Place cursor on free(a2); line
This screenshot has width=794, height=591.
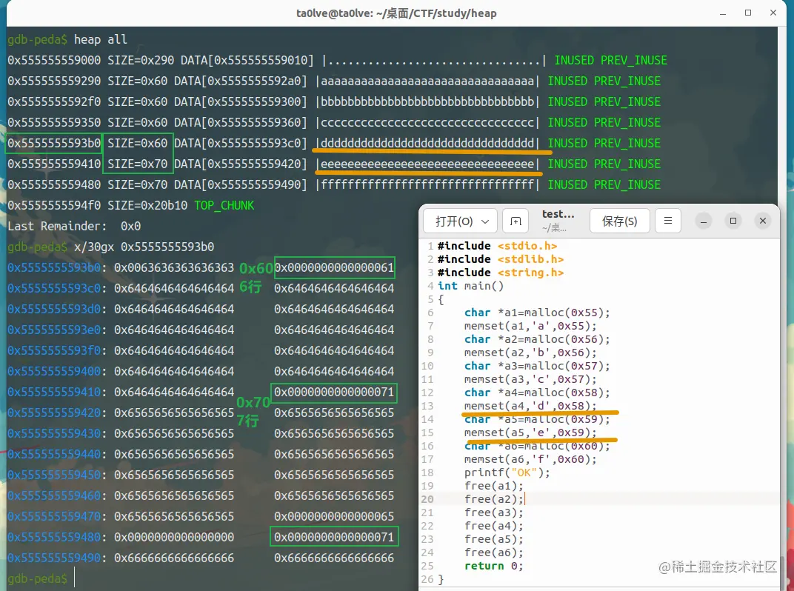pyautogui.click(x=494, y=499)
